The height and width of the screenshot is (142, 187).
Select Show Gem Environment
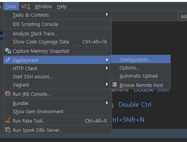57,112
